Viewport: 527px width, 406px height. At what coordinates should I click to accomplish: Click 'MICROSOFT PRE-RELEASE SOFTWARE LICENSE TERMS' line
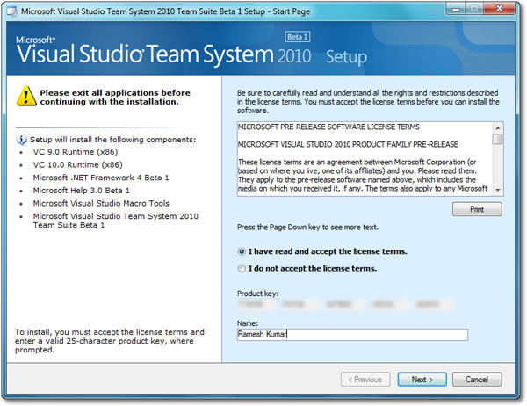click(x=328, y=127)
